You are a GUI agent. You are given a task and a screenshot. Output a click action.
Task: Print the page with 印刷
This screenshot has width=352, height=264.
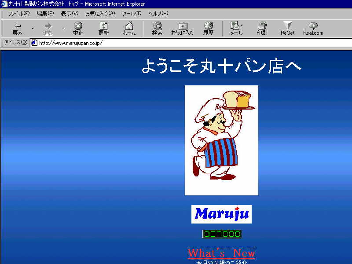click(x=262, y=29)
